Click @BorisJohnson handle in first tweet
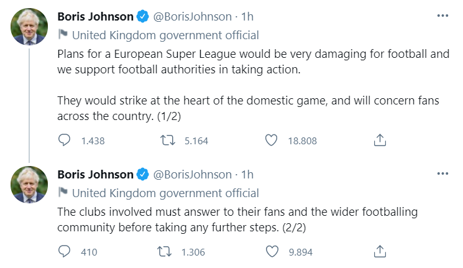The image size is (463, 268). click(191, 17)
